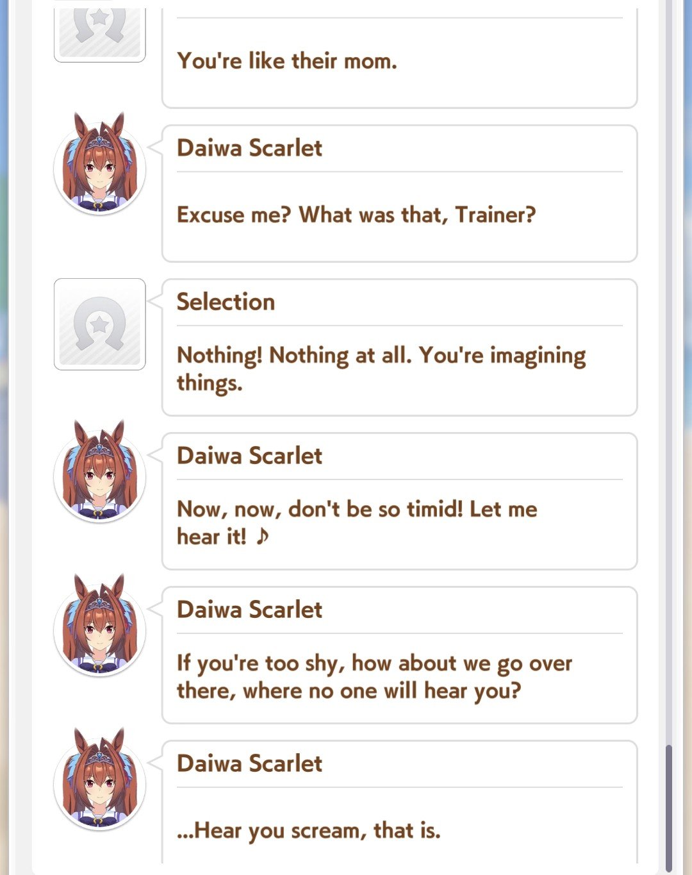692x875 pixels.
Task: Select the "...Hear you scream, that is." bubble
Action: click(400, 803)
